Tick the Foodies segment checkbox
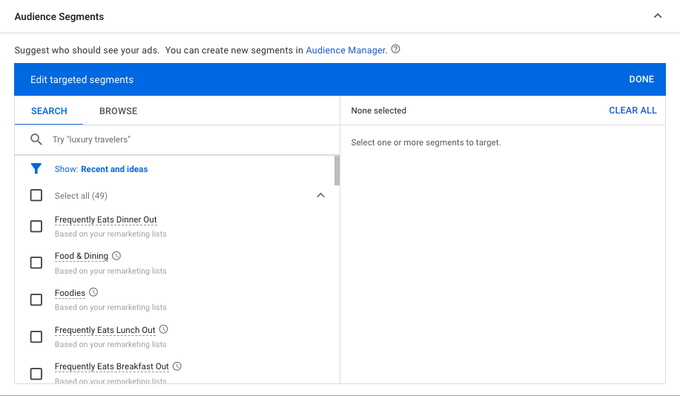This screenshot has height=396, width=680. pyautogui.click(x=36, y=300)
